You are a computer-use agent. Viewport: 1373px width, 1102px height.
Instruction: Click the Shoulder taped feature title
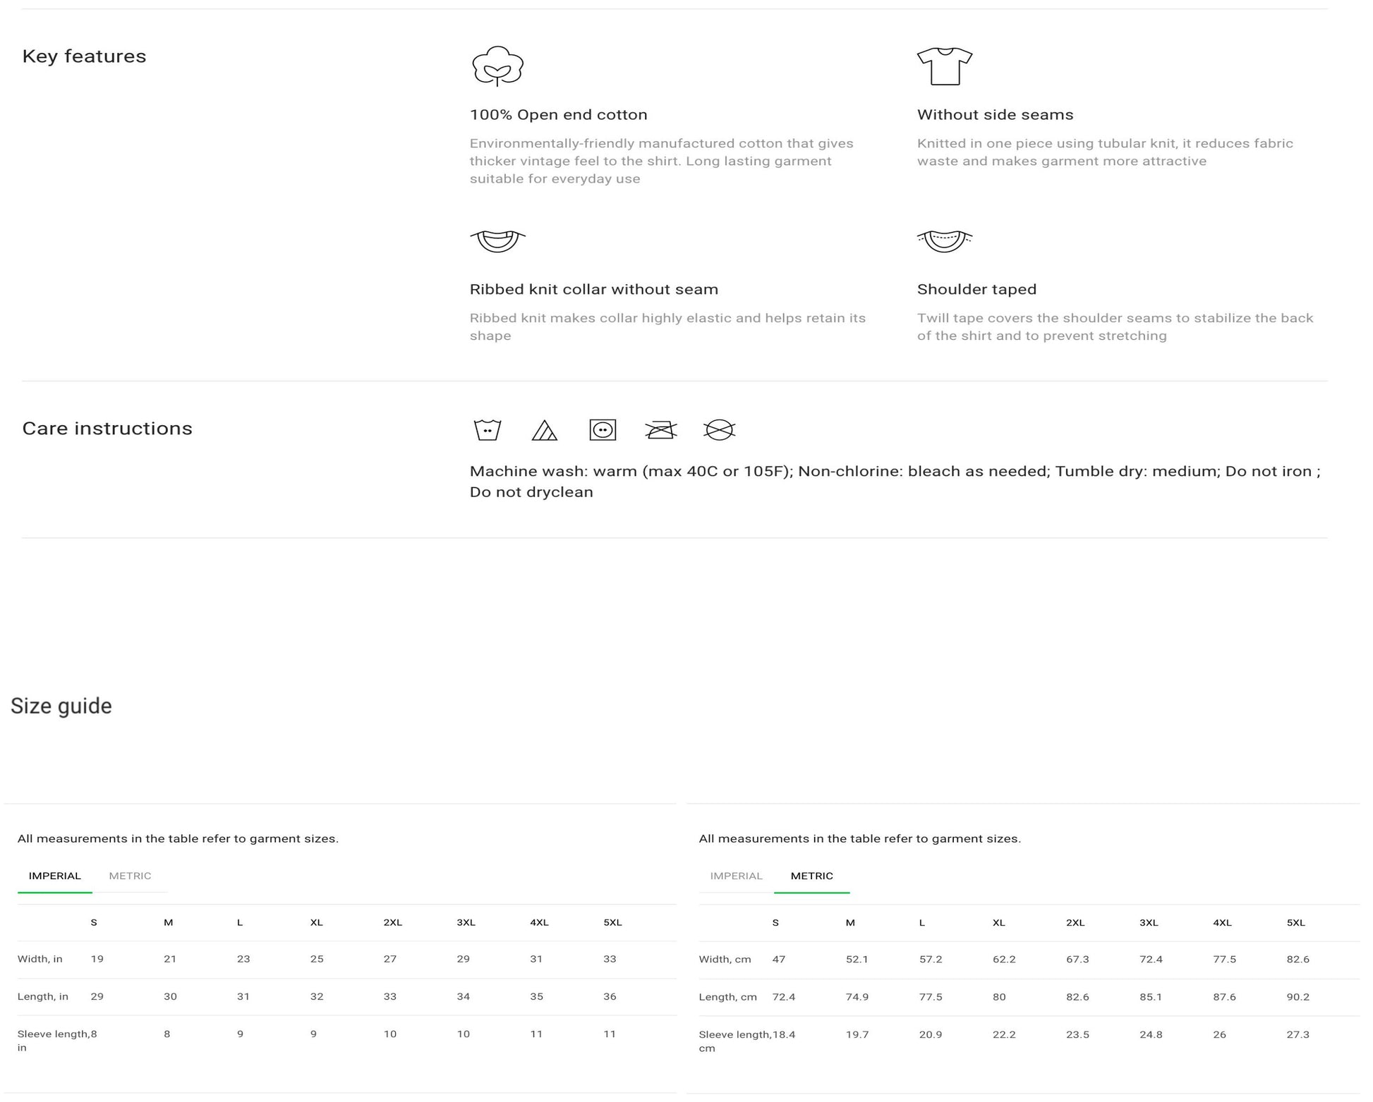tap(976, 289)
